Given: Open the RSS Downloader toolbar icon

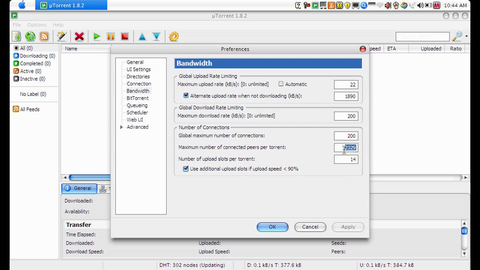Looking at the screenshot, I should click(x=44, y=36).
